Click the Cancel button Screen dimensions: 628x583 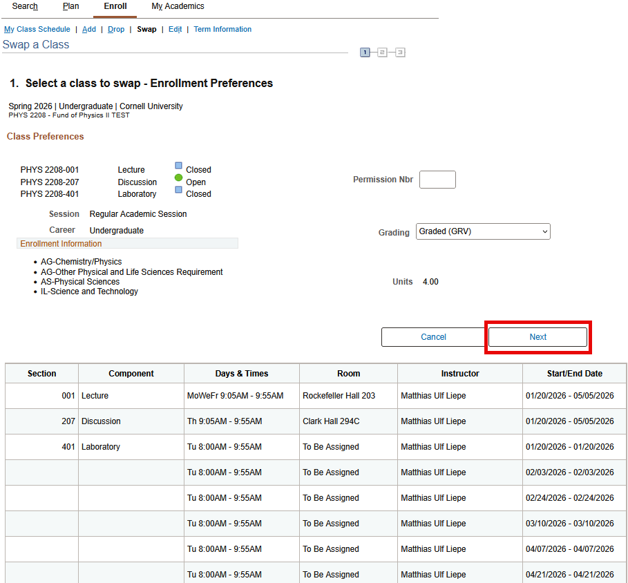point(432,337)
